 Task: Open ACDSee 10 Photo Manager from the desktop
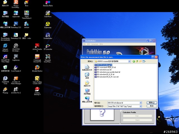pyautogui.click(x=16, y=80)
